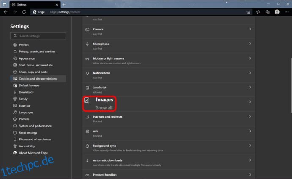The width and height of the screenshot is (292, 179).
Task: Click the browser back arrow
Action: point(6,12)
